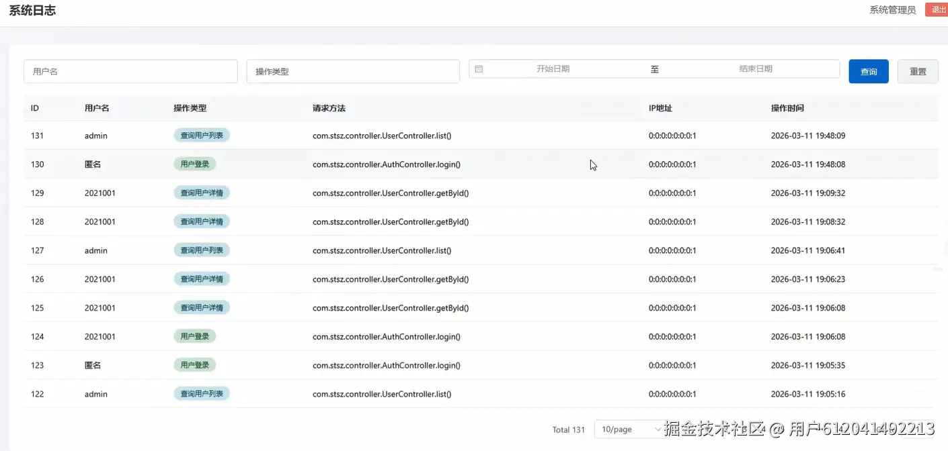Image resolution: width=948 pixels, height=451 pixels.
Task: Click username admin in row 131
Action: coord(96,136)
